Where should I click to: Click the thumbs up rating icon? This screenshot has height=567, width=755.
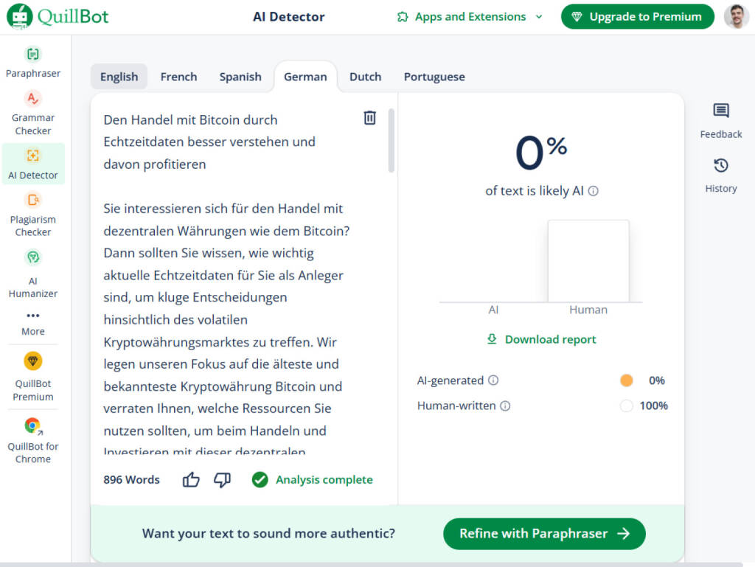click(191, 480)
